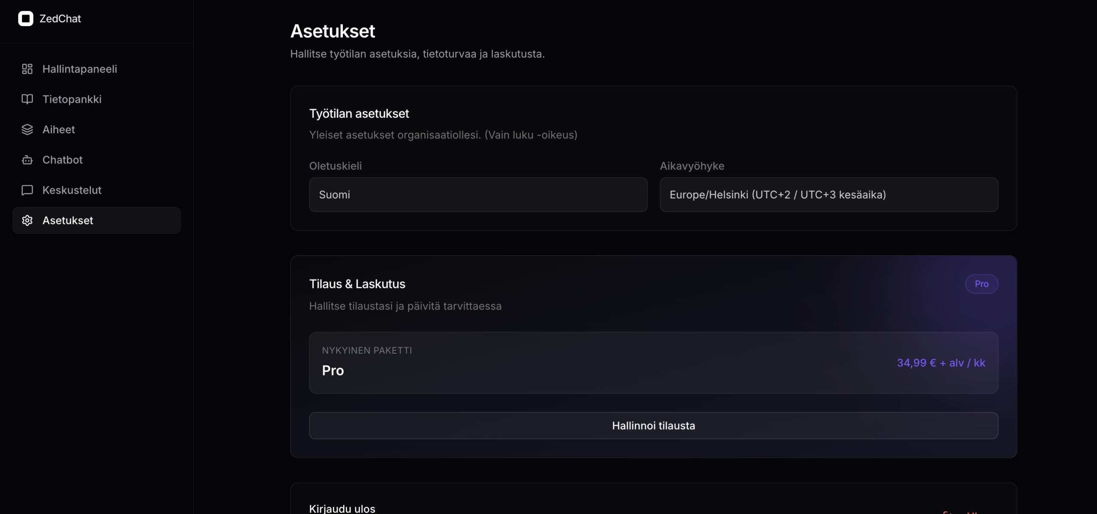
Task: Click the Aikavyöhyke Europe/Helsinki field
Action: 829,195
